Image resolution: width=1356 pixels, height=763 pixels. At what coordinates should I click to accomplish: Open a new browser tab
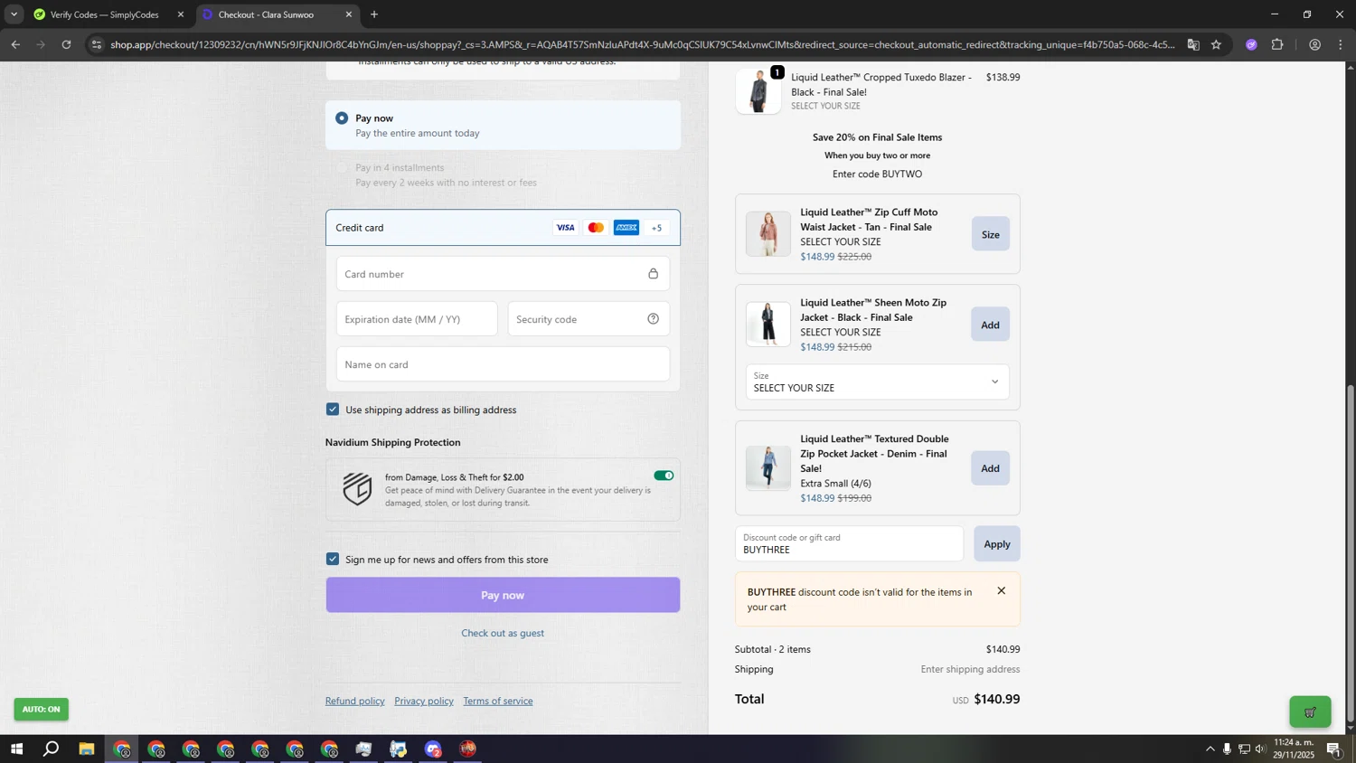click(374, 14)
